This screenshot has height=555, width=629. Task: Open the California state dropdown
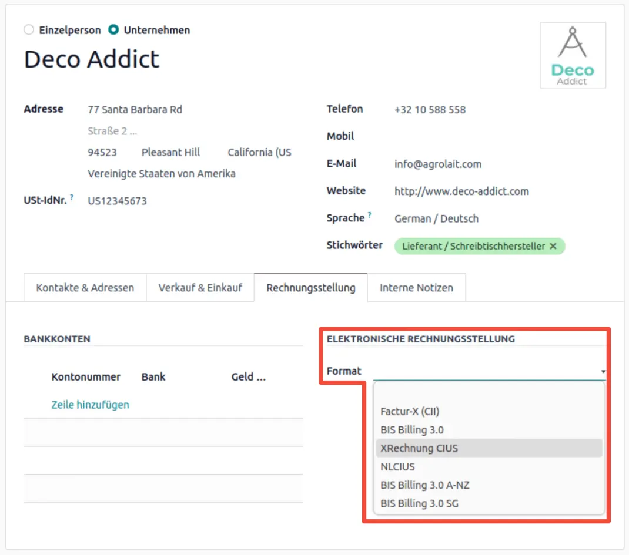(260, 152)
